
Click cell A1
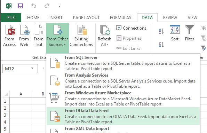pos(21,101)
